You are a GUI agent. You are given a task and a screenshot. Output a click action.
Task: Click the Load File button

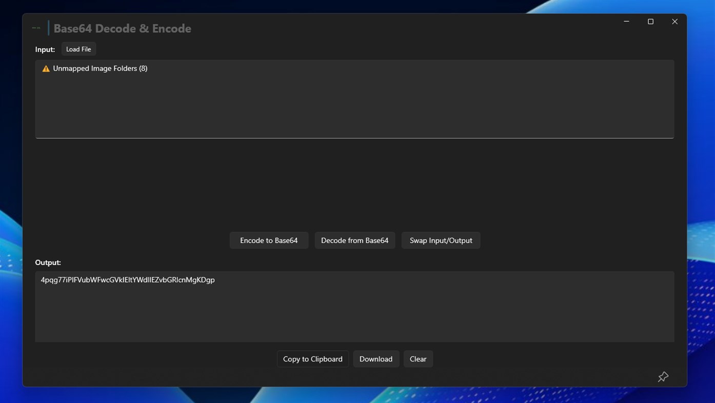pos(78,49)
